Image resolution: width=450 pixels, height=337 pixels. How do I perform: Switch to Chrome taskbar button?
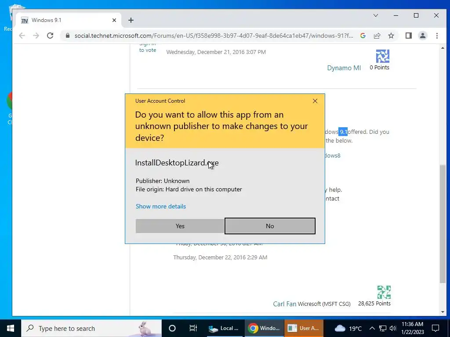pyautogui.click(x=264, y=328)
